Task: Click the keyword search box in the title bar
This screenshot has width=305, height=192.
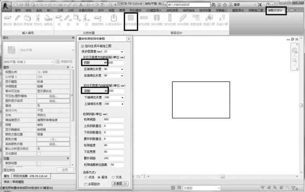Action: [x=189, y=5]
